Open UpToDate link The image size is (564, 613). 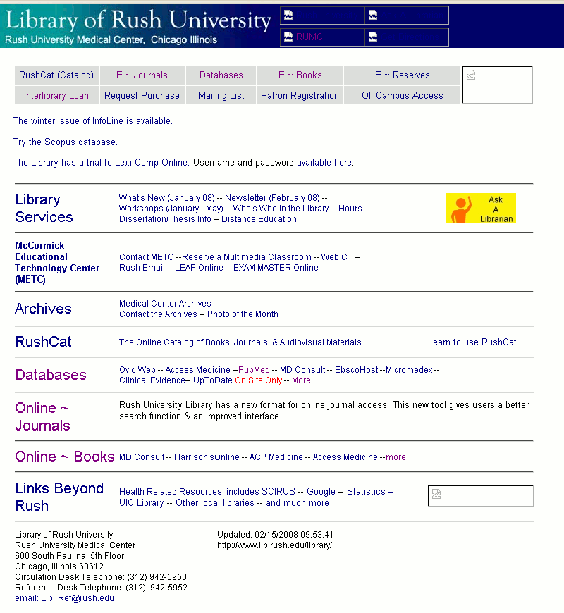213,380
